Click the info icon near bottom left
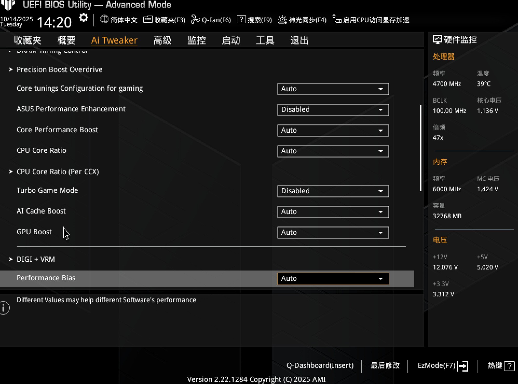The height and width of the screenshot is (384, 518). tap(4, 308)
